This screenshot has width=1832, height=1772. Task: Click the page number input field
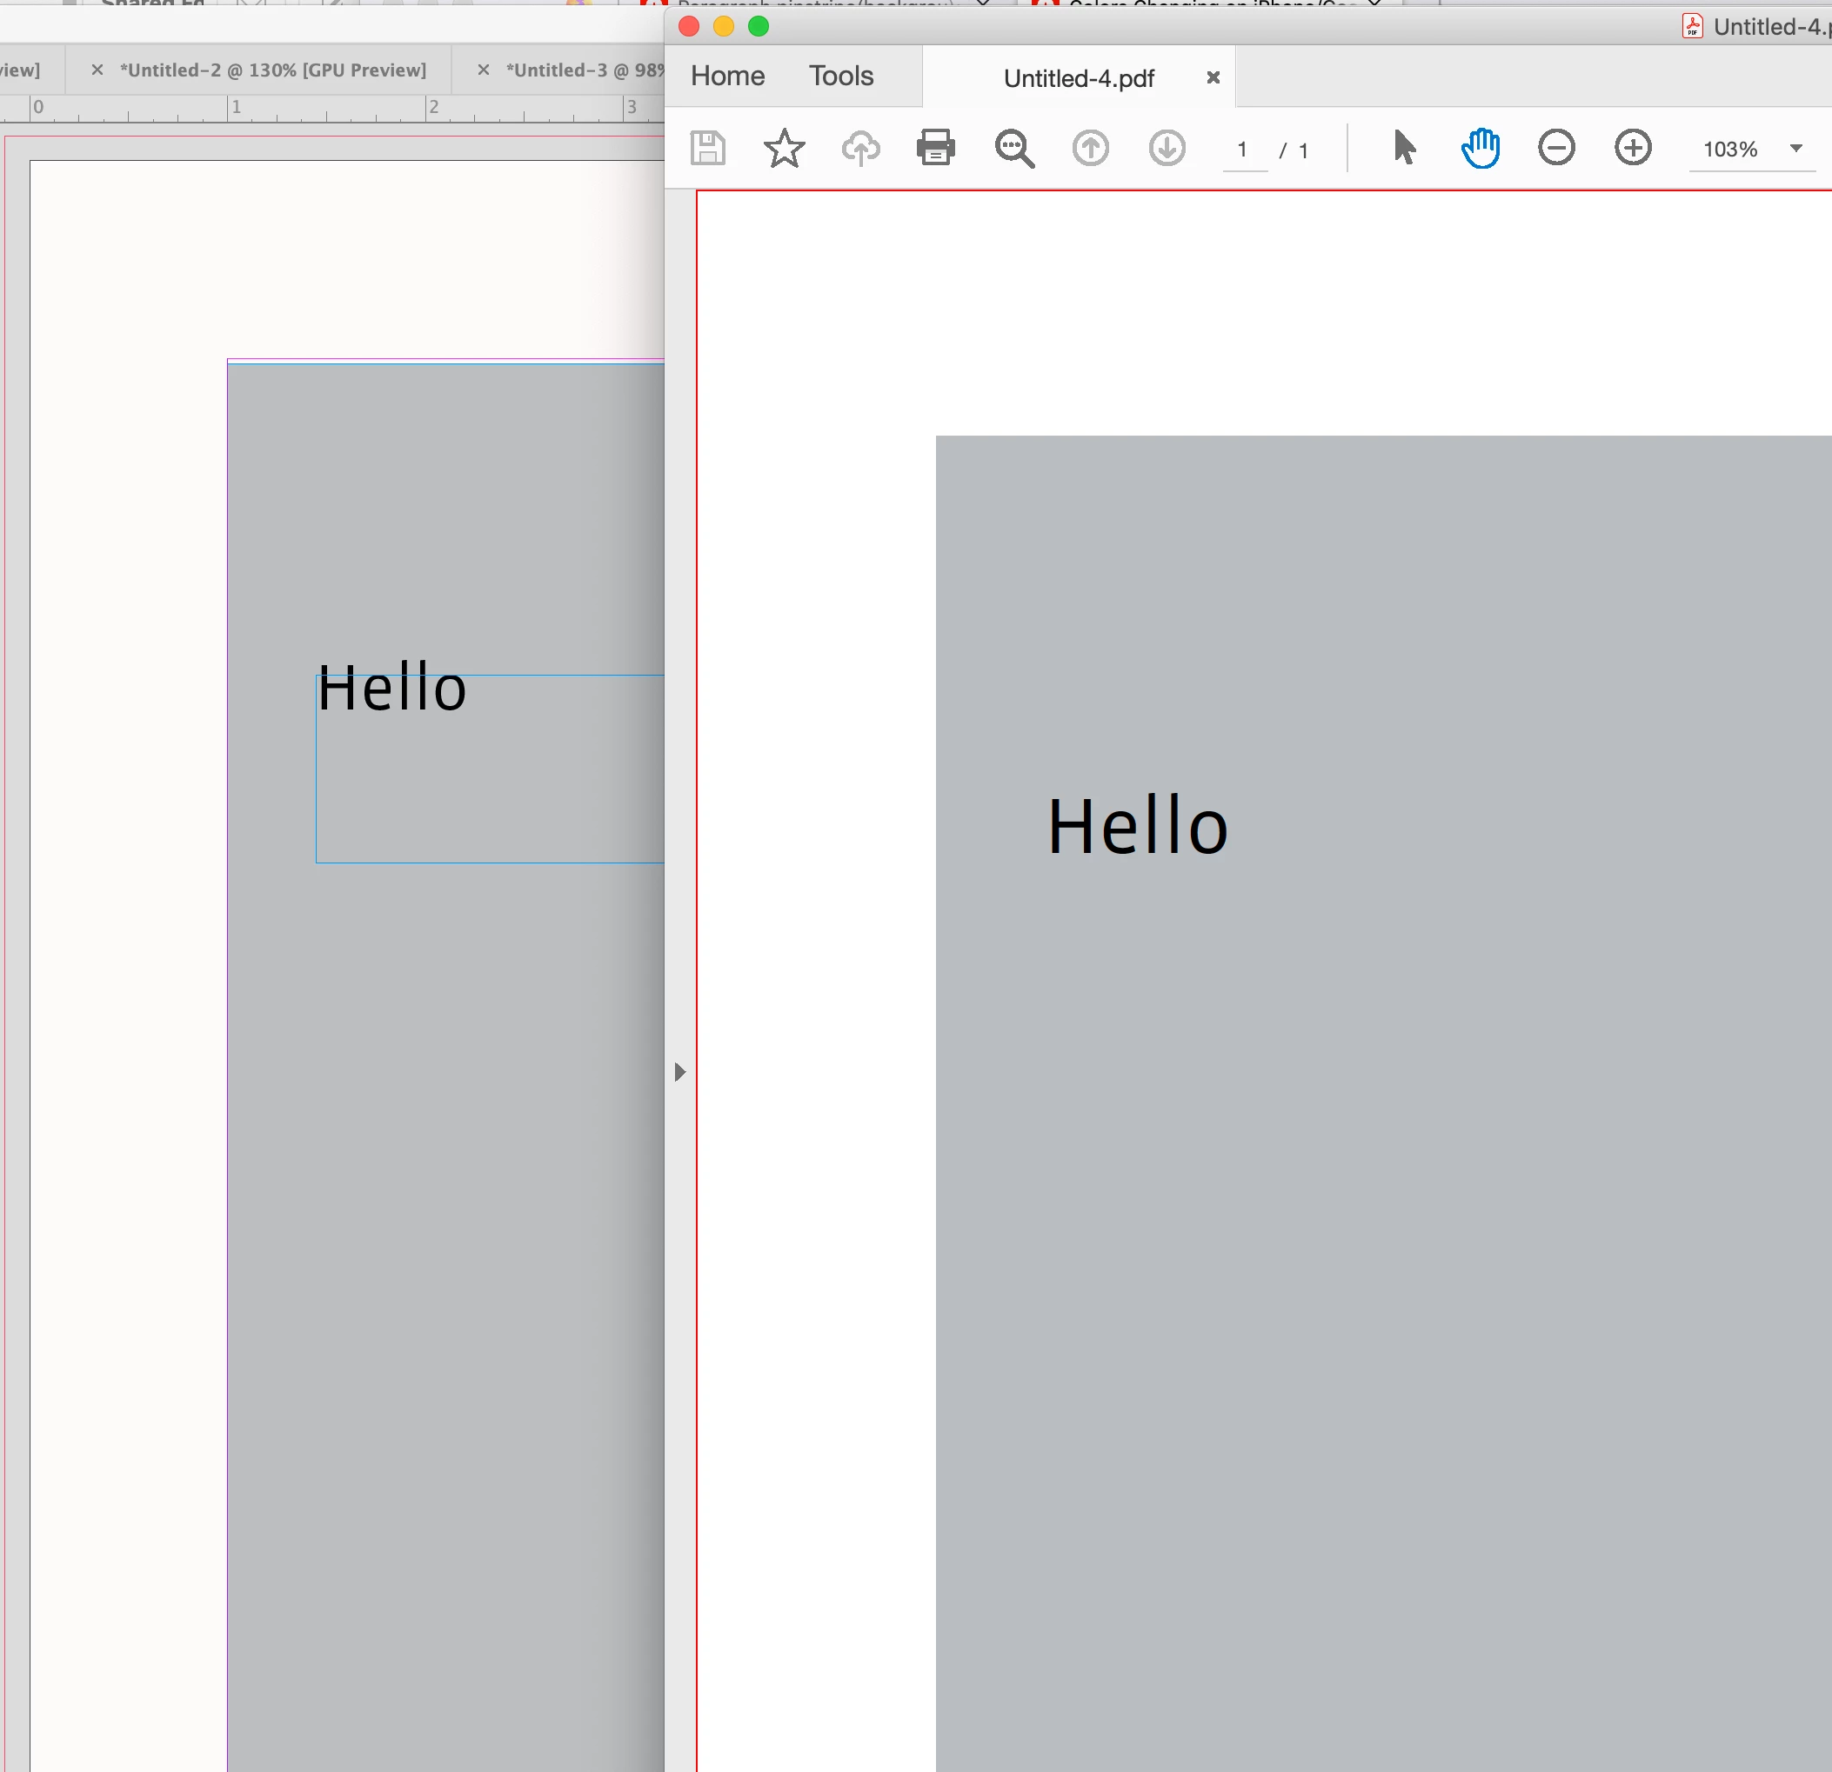pos(1243,150)
